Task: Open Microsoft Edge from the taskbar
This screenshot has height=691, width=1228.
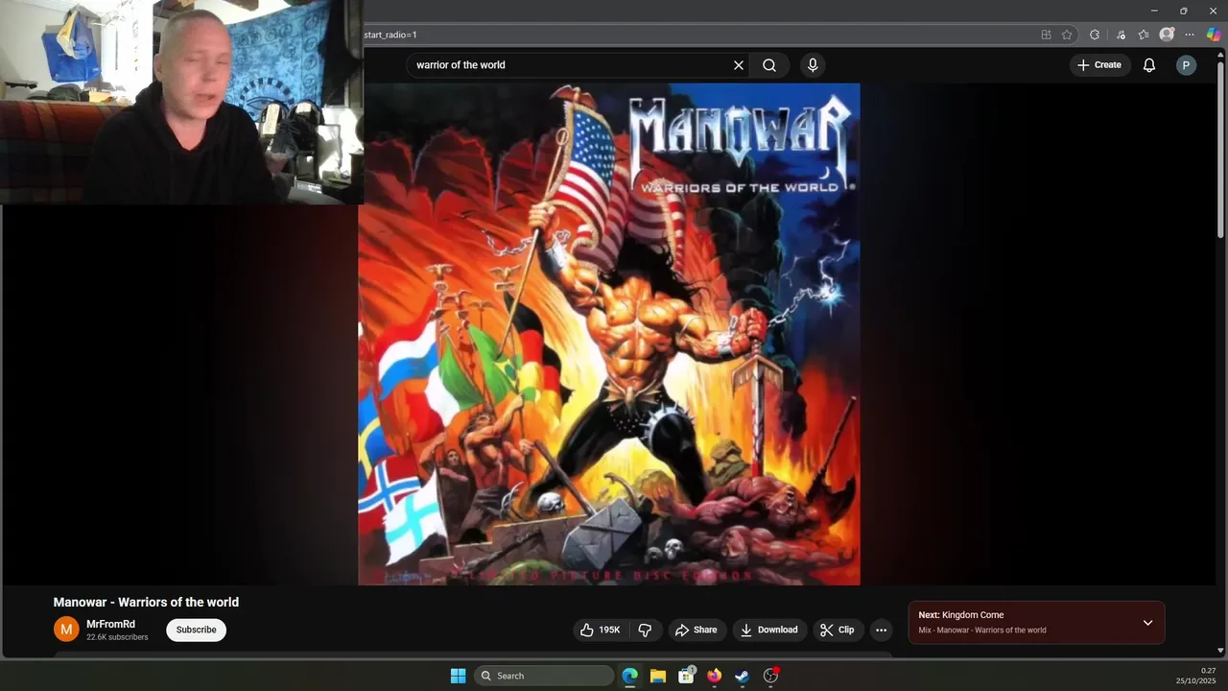Action: click(x=630, y=676)
